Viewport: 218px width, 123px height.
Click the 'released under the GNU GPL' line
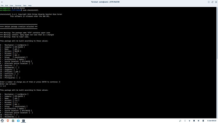30,16
